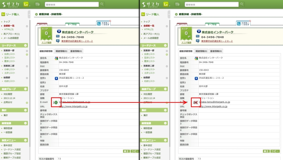This screenshot has height=160, width=283.
Task: Click the Google search icon beside 会社名 in left screen
Action: tap(56, 58)
